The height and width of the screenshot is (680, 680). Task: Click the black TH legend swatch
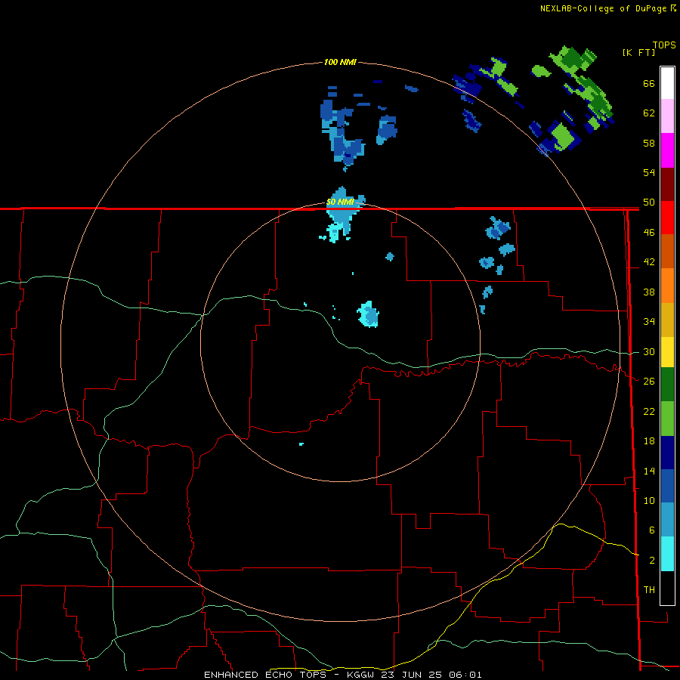667,588
